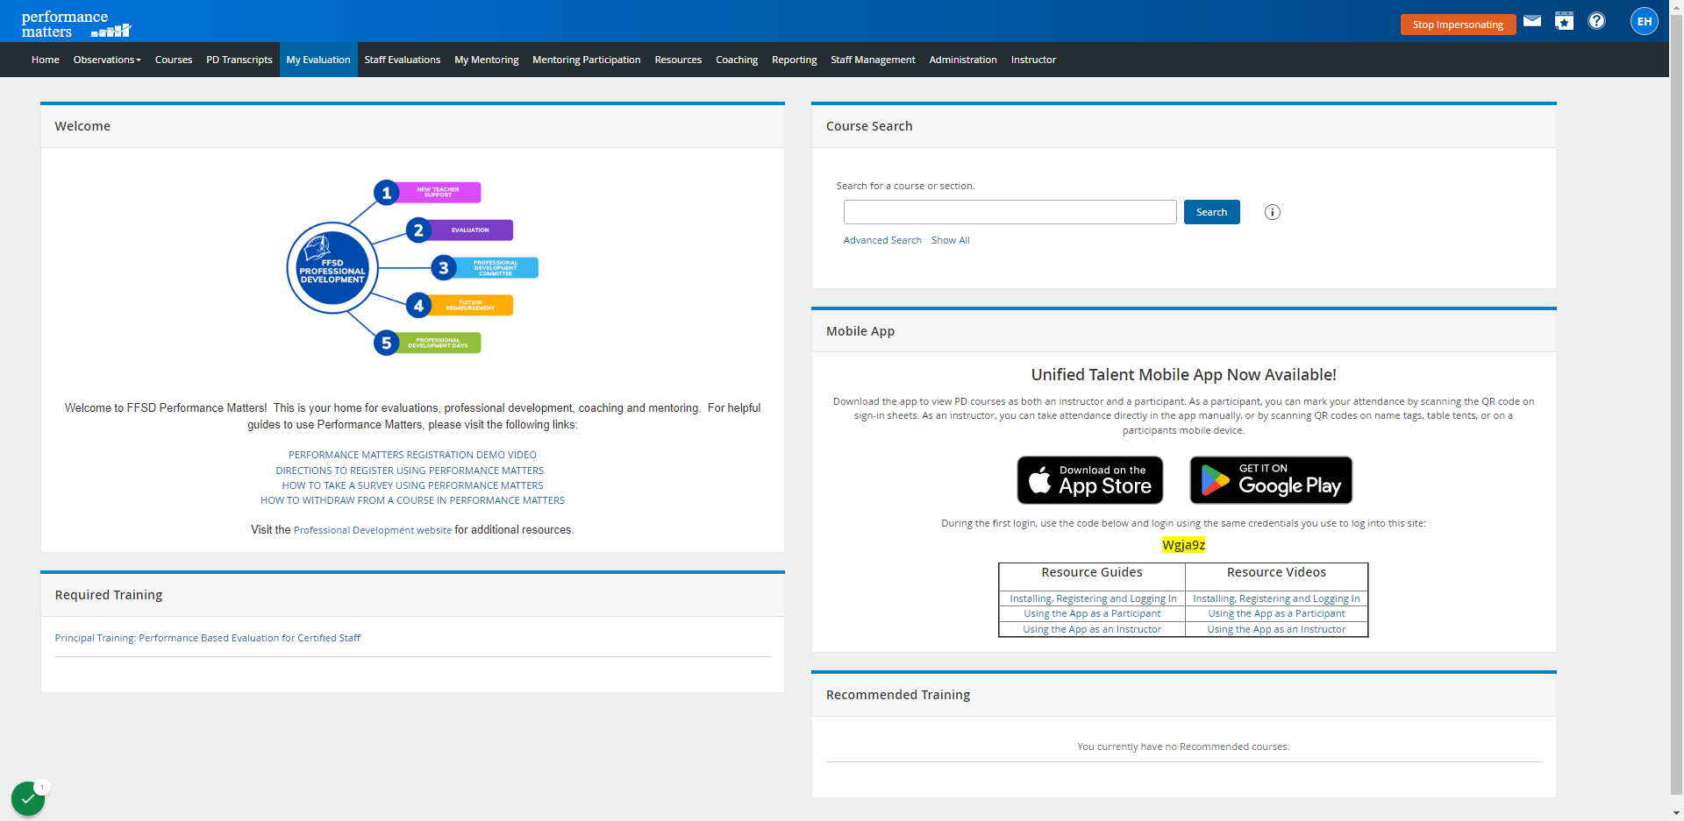
Task: Open the Advanced Search link
Action: tap(882, 240)
